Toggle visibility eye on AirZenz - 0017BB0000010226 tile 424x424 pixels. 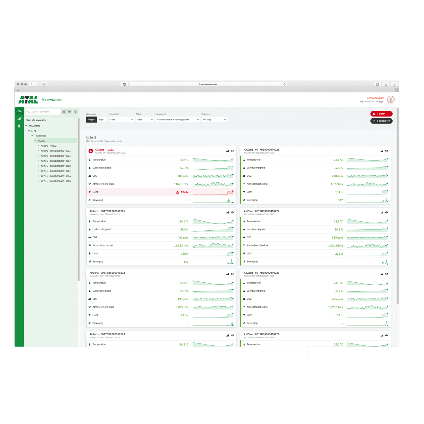[232, 213]
